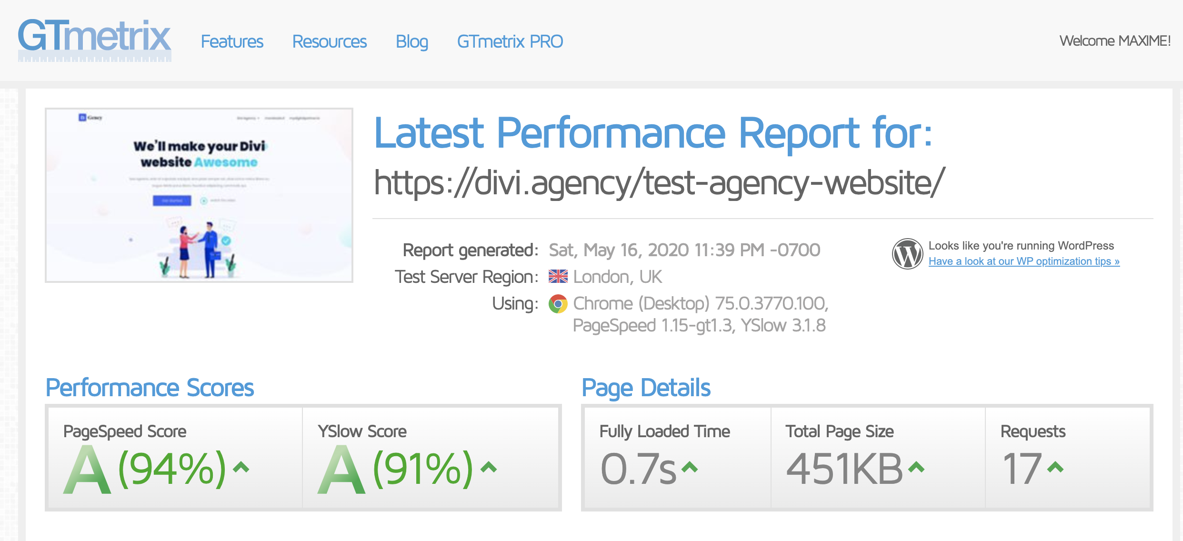Click the PageSpeed 1.15-gt1.3, YSlow 3.1.8 text
Image resolution: width=1183 pixels, height=541 pixels.
tap(699, 325)
